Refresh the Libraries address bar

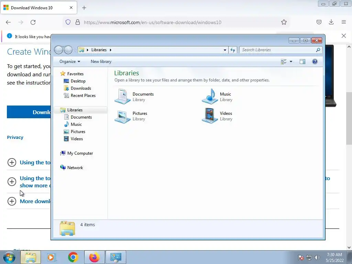click(x=233, y=50)
